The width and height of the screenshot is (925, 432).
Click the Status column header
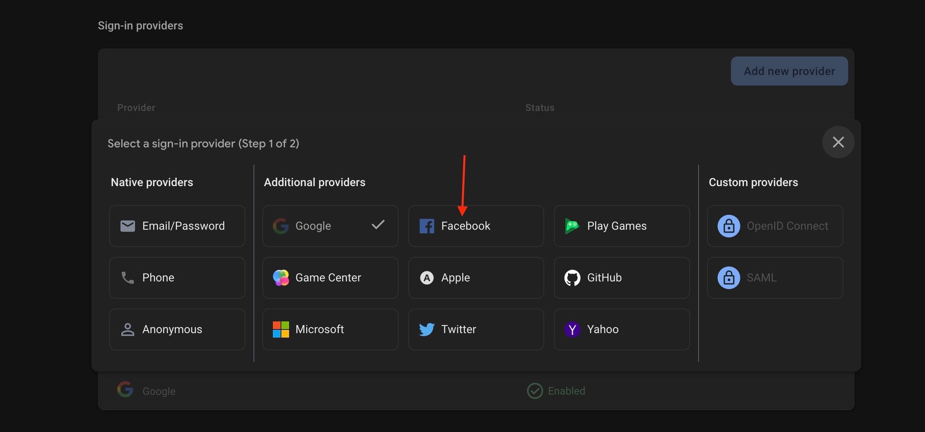tap(540, 108)
